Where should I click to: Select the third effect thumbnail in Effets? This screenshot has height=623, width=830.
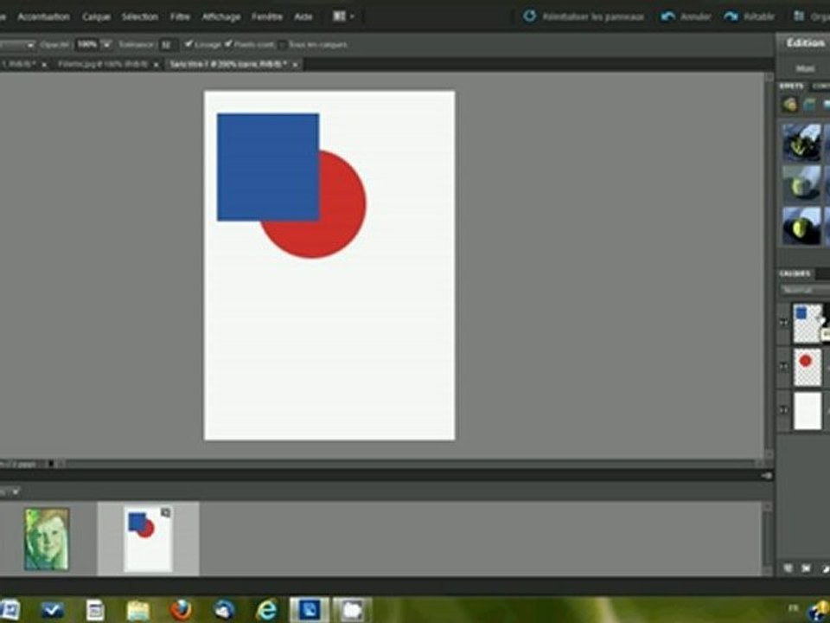(x=801, y=226)
